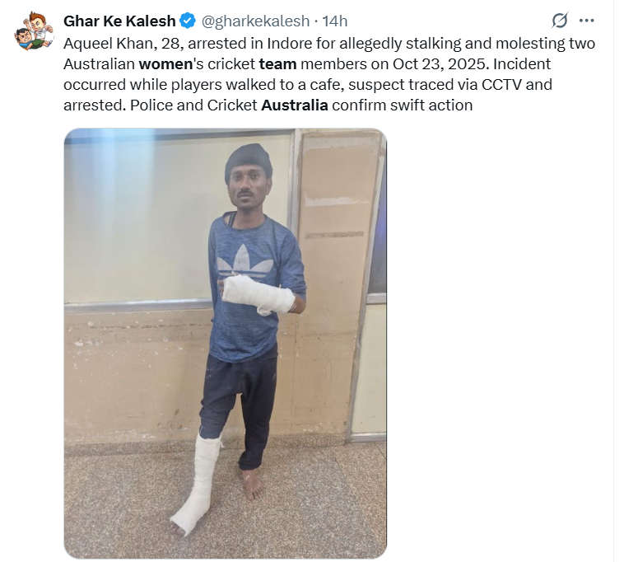Click the bandaged arm cast in the photo
Image resolution: width=624 pixels, height=562 pixels.
click(258, 295)
